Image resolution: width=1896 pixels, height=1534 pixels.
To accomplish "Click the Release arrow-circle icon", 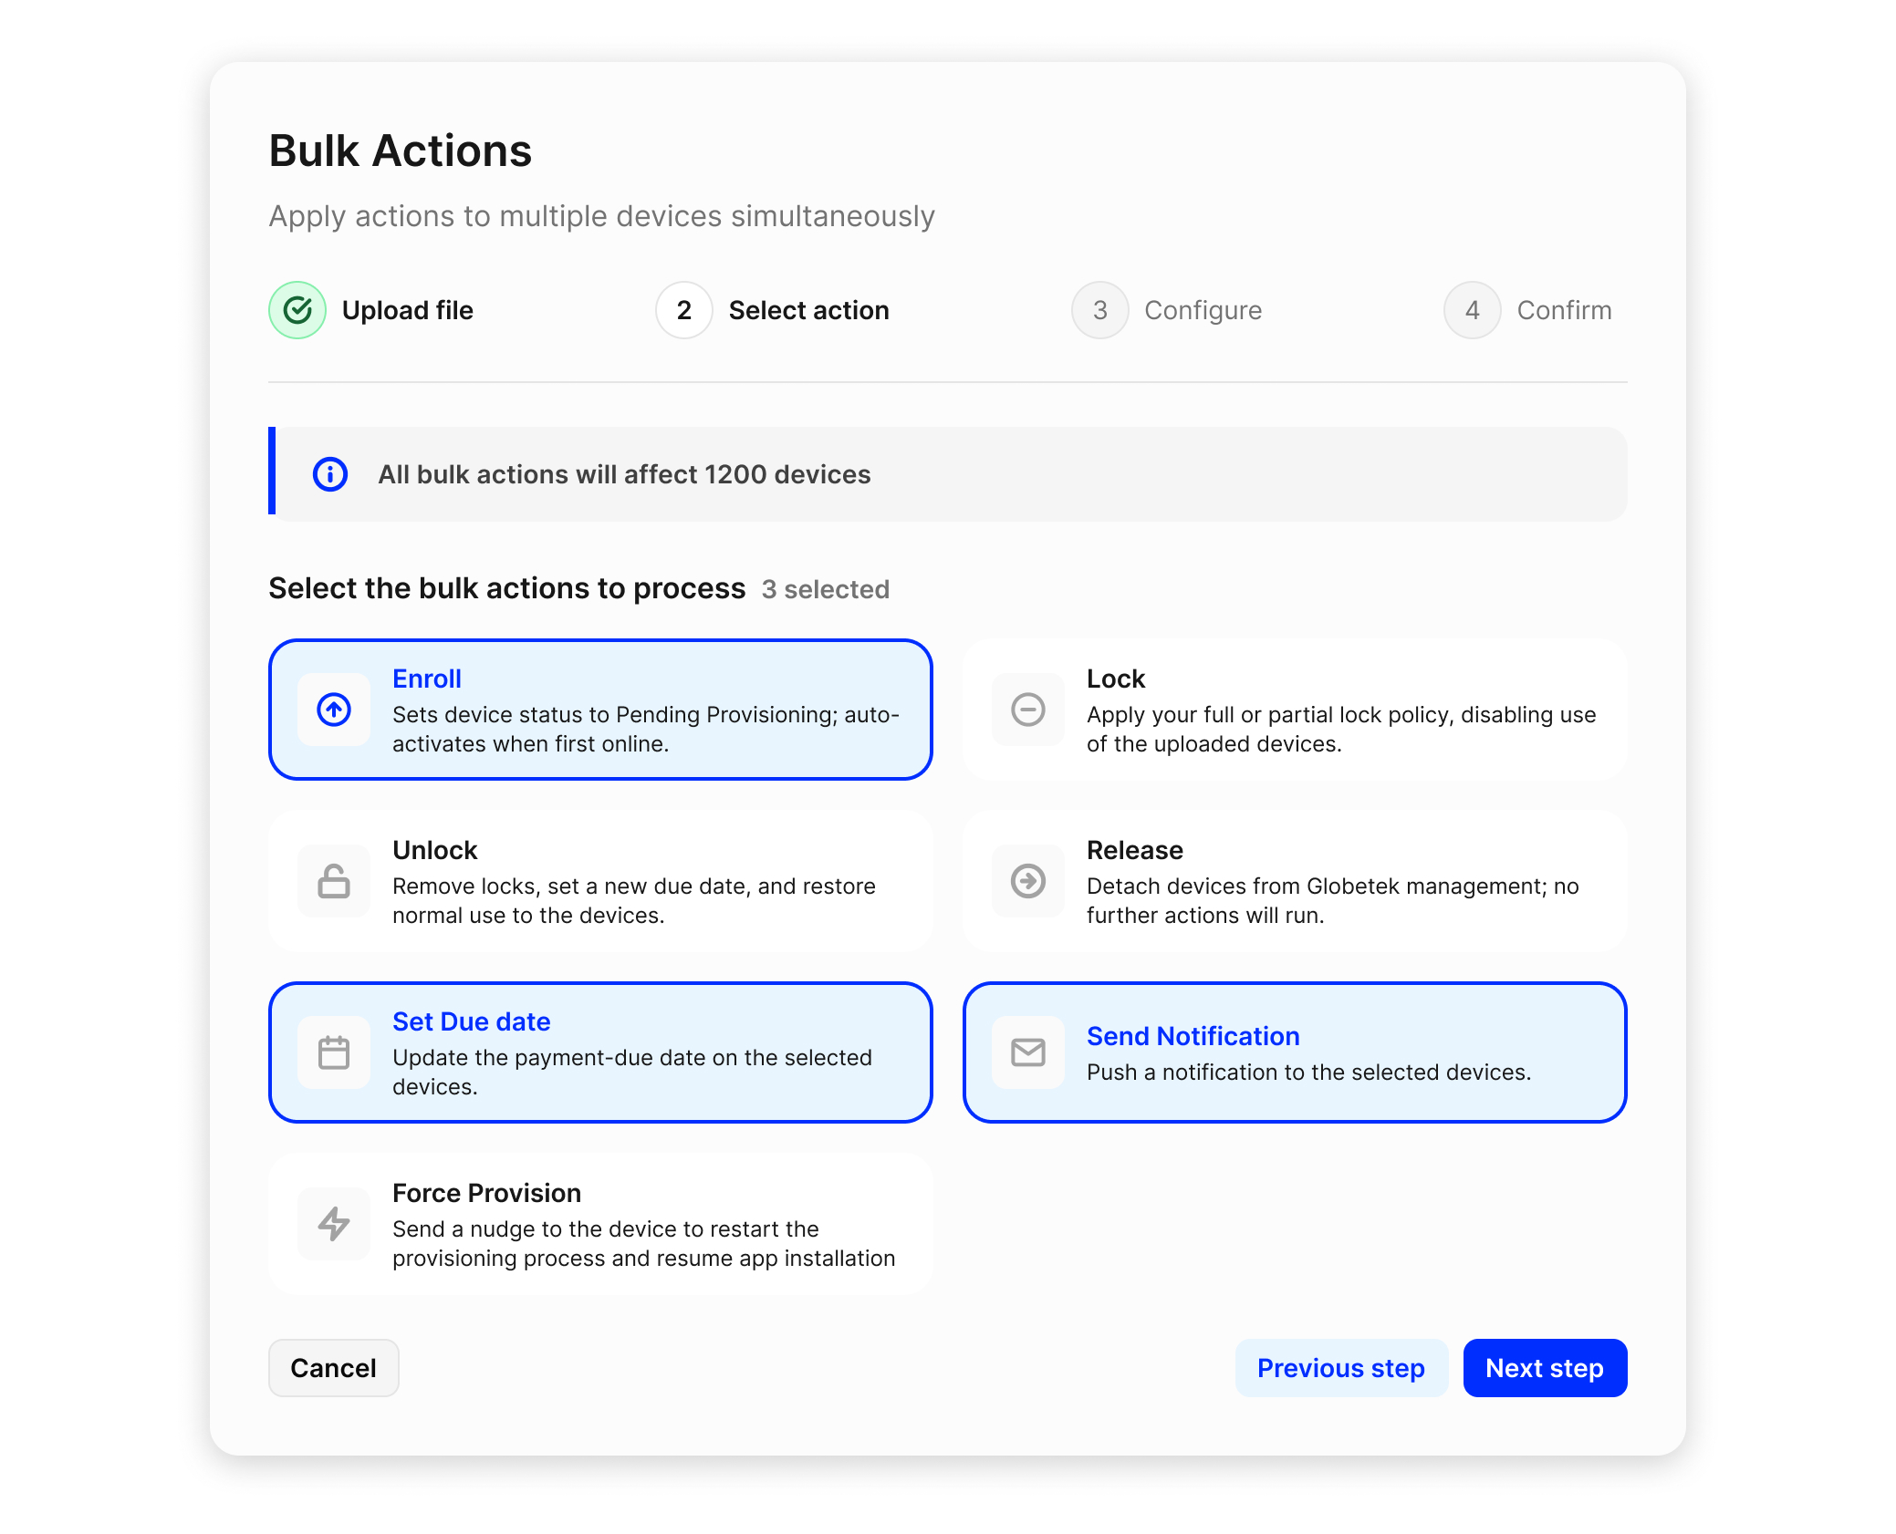I will coord(1028,881).
